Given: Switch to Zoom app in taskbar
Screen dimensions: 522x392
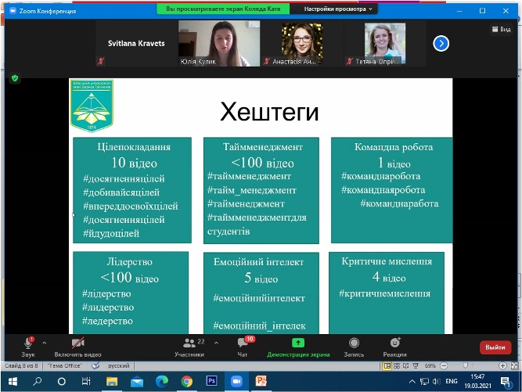Looking at the screenshot, I should 236,381.
